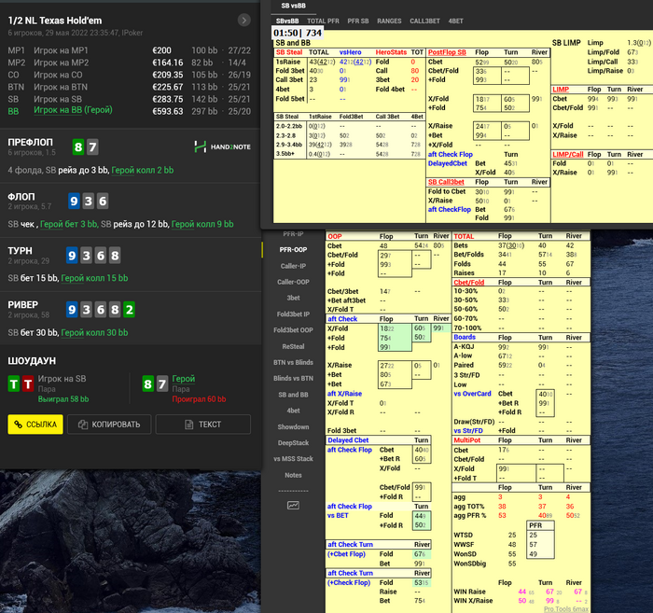The image size is (653, 613).
Task: Switch to the TOTAL PFR tab
Action: pos(322,20)
